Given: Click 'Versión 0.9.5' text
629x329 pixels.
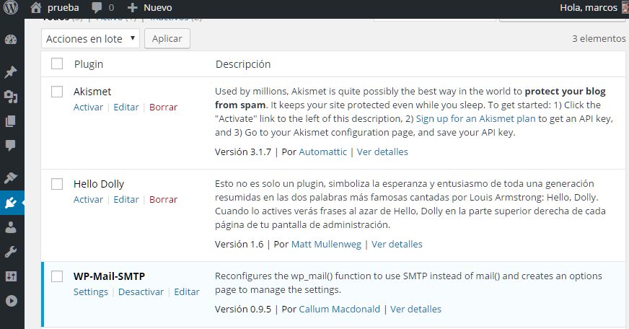Looking at the screenshot, I should click(x=243, y=309).
